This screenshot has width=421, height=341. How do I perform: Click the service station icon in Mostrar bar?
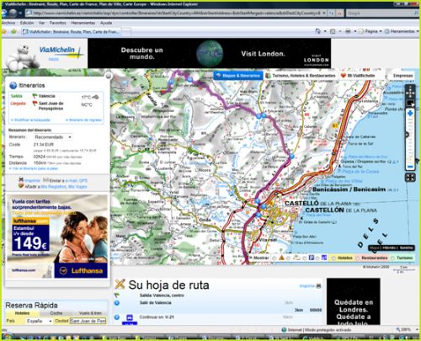point(324,258)
